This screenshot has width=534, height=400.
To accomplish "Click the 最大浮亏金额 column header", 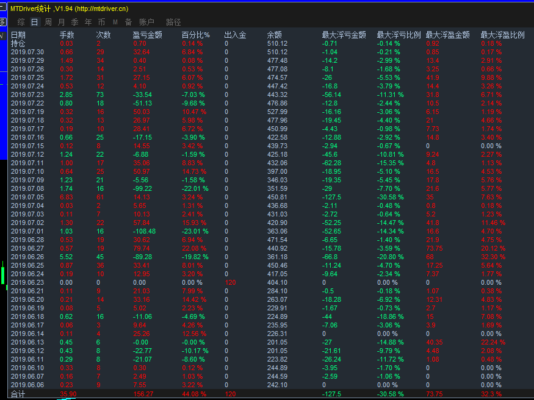I will coord(344,35).
